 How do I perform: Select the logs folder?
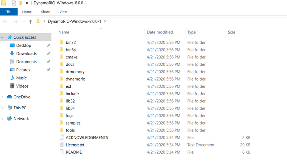(x=70, y=116)
